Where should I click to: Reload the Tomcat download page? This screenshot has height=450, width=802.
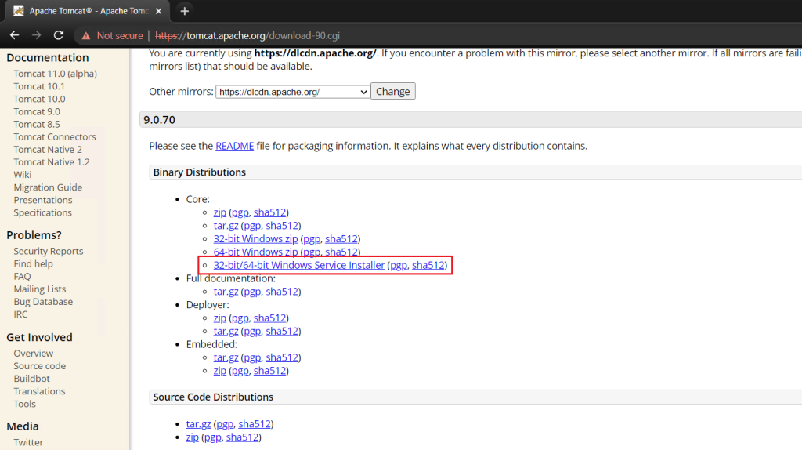point(59,35)
